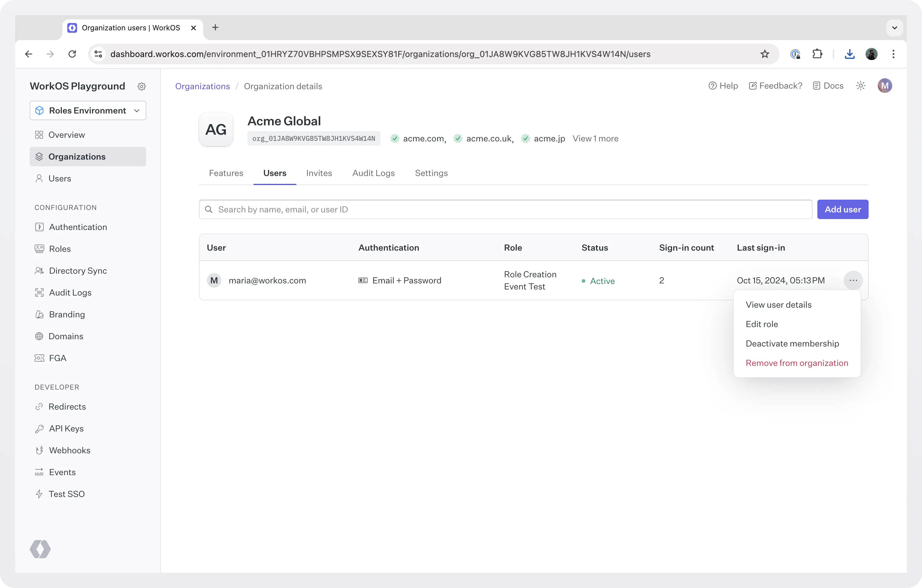The image size is (922, 588).
Task: Open the M profile avatar menu
Action: coord(885,86)
